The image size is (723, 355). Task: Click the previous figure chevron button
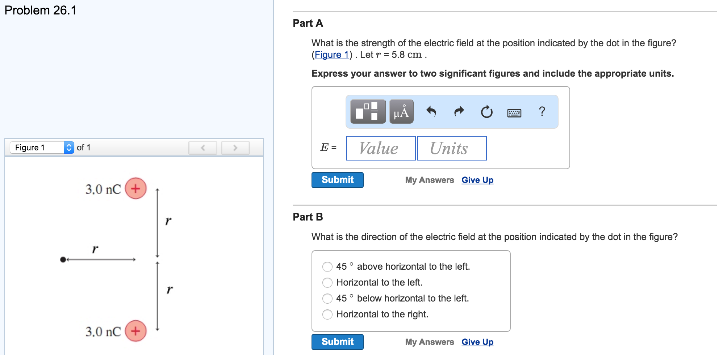click(203, 148)
